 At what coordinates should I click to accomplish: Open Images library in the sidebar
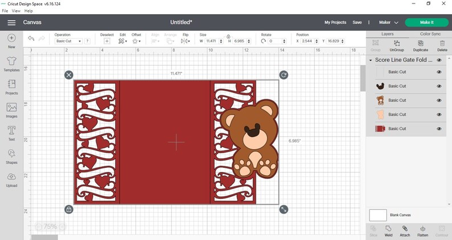11,111
